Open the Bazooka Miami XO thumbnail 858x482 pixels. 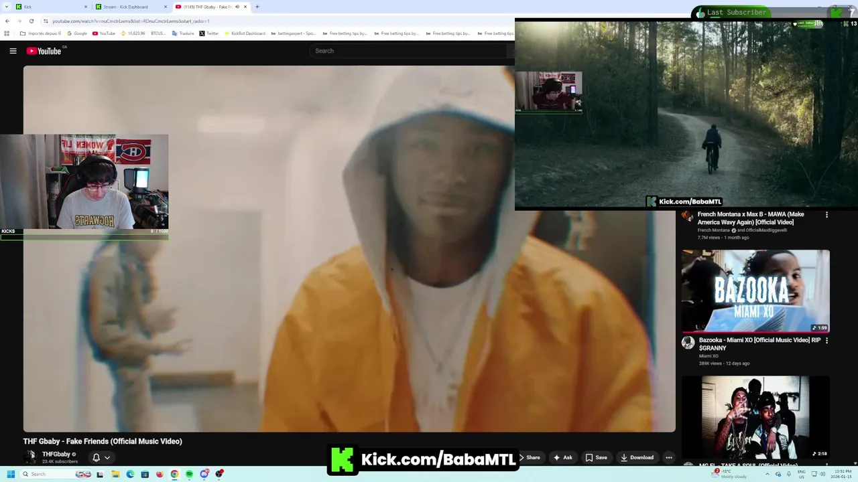pos(755,291)
